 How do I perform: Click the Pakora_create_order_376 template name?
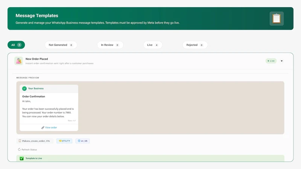pos(36,141)
